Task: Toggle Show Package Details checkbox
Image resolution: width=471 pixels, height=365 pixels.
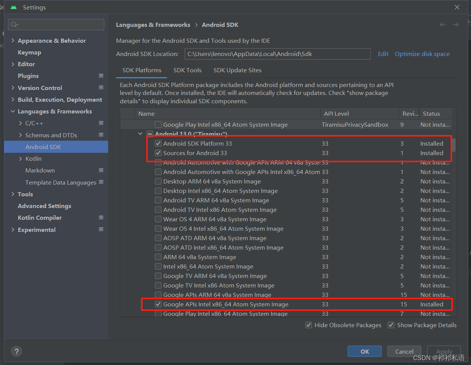Action: pos(391,325)
